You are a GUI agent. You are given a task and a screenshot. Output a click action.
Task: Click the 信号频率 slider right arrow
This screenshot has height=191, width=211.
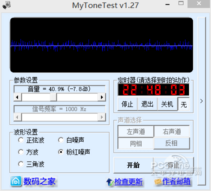click(x=102, y=117)
